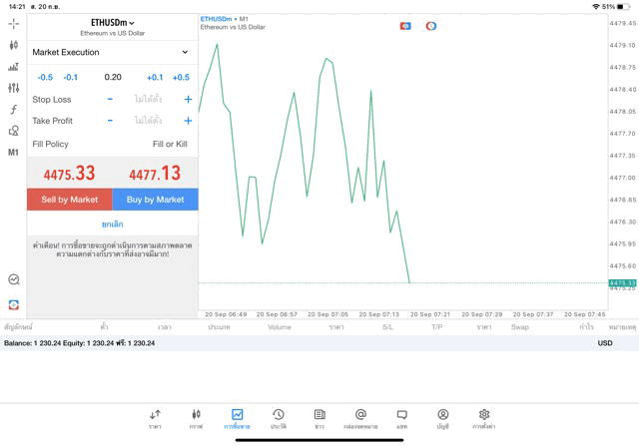Decrease volume by -0.1
639x446 pixels.
(x=71, y=77)
